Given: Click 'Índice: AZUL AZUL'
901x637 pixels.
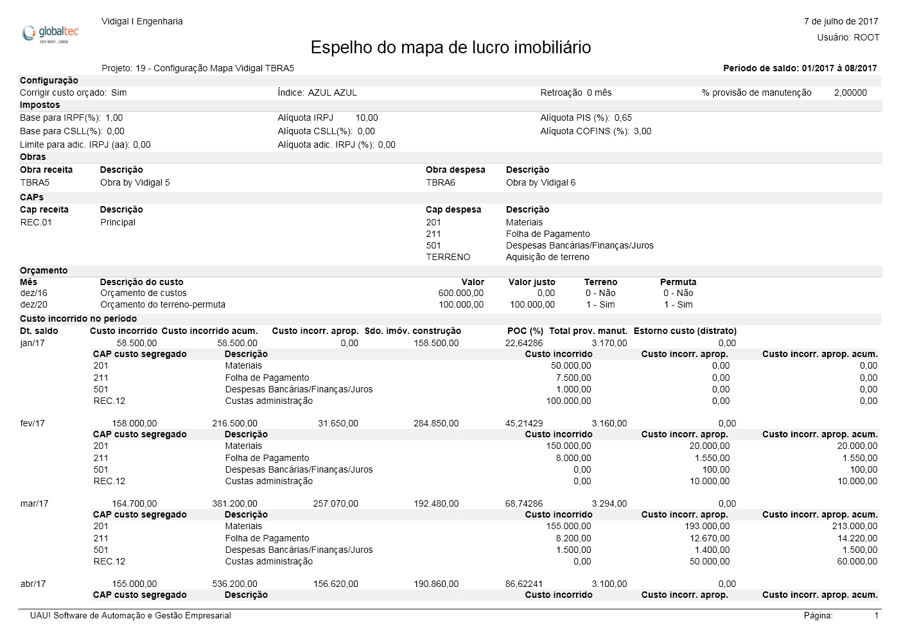Looking at the screenshot, I should coord(317,92).
